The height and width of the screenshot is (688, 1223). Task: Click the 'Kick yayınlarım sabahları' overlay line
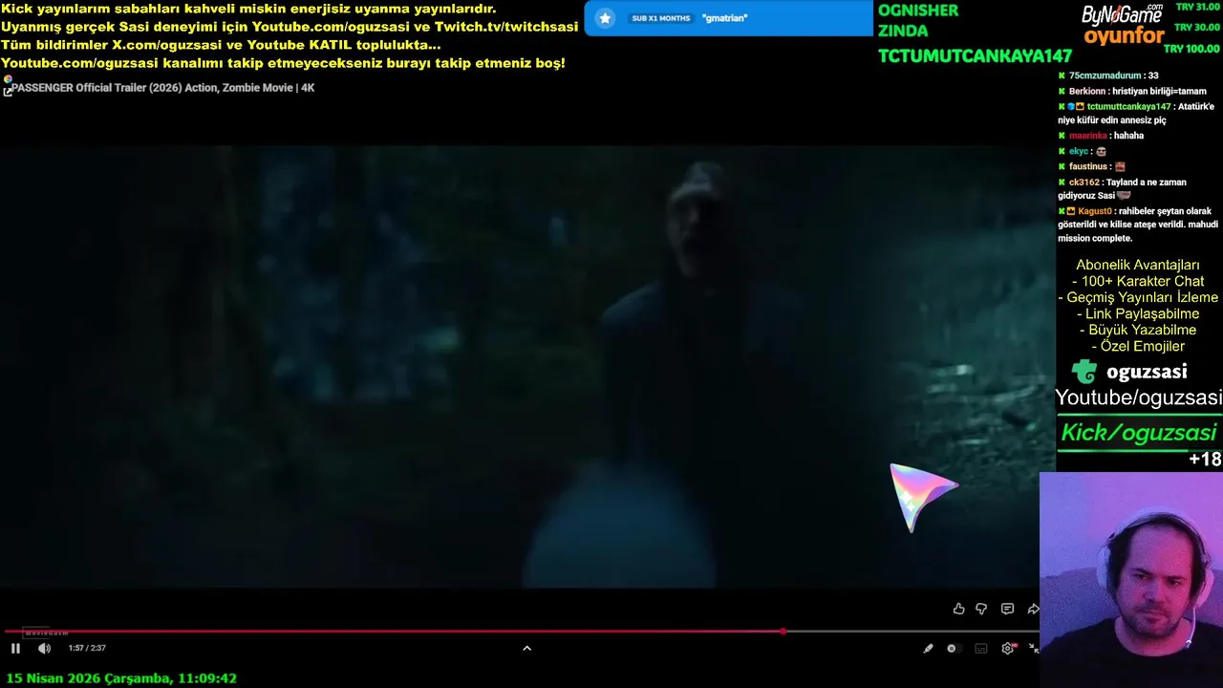(x=248, y=9)
